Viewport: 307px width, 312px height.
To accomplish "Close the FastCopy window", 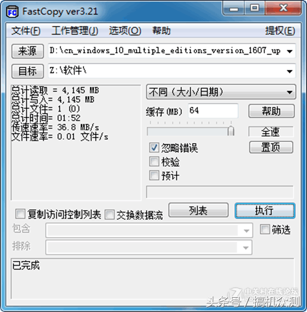I will (283, 8).
